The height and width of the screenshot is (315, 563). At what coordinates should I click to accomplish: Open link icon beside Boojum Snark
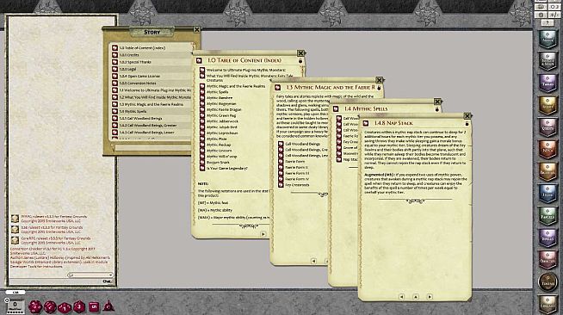(x=202, y=162)
